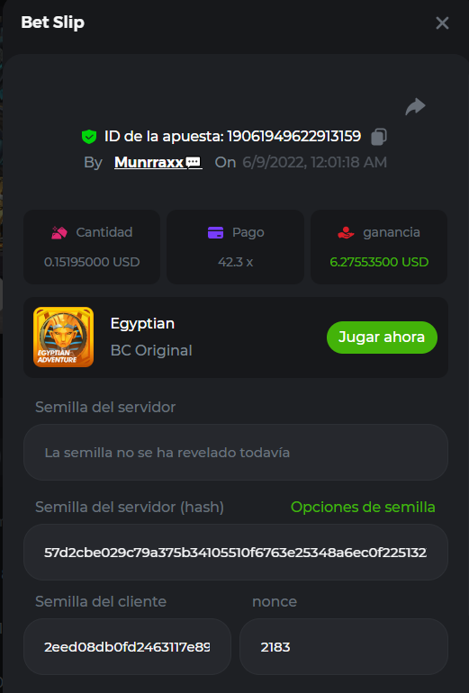
Task: Open Opciones de semilla link
Action: point(363,507)
